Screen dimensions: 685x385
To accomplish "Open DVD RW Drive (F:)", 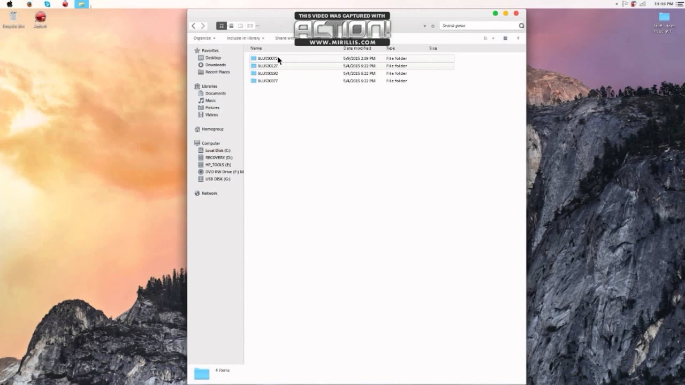I will click(224, 172).
